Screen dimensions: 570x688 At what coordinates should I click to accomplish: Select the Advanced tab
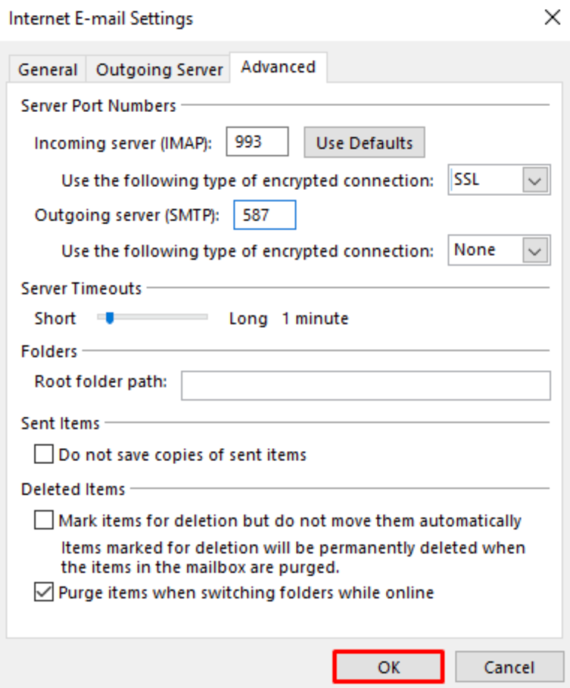tap(278, 67)
